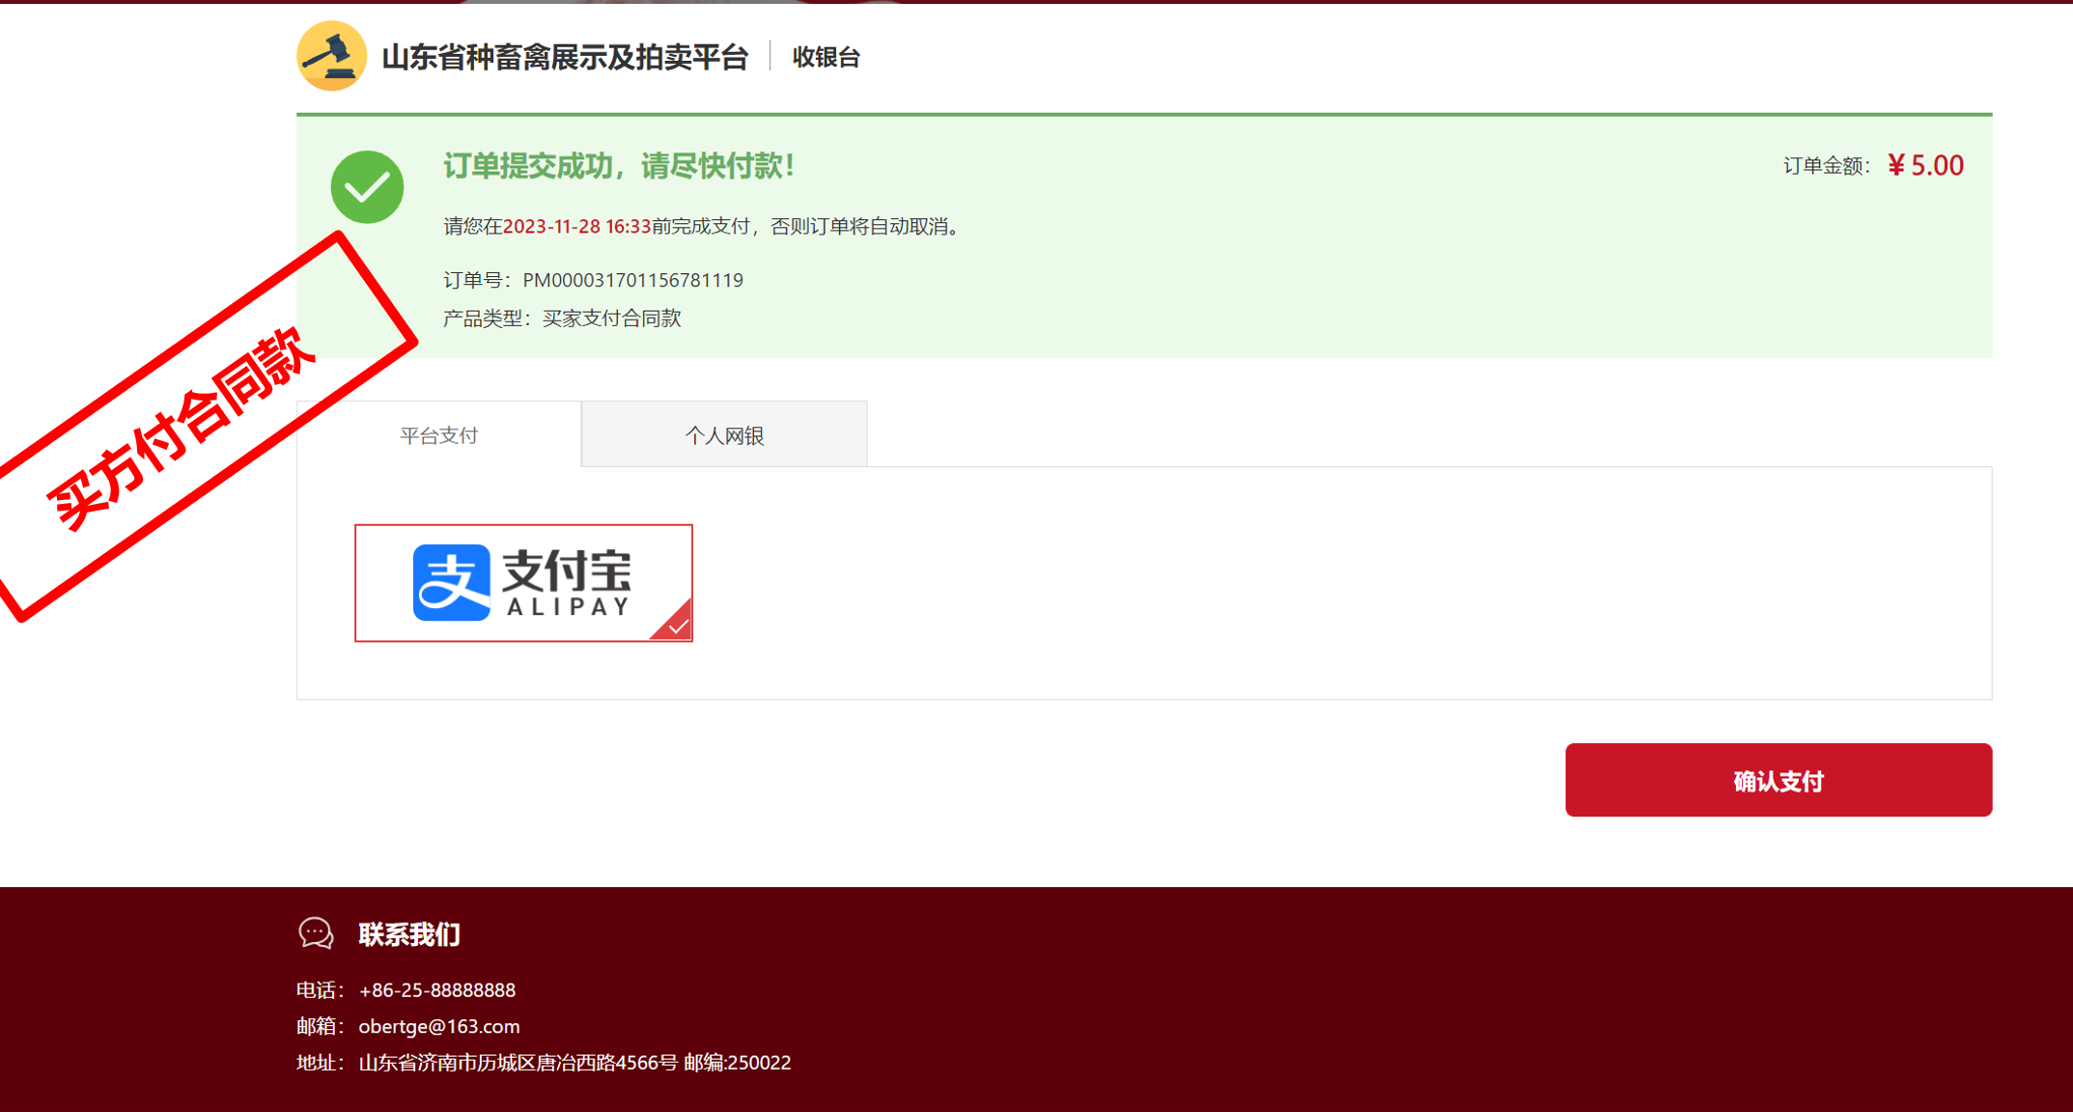The width and height of the screenshot is (2073, 1112).
Task: Click the auction gavel logo icon
Action: (331, 56)
